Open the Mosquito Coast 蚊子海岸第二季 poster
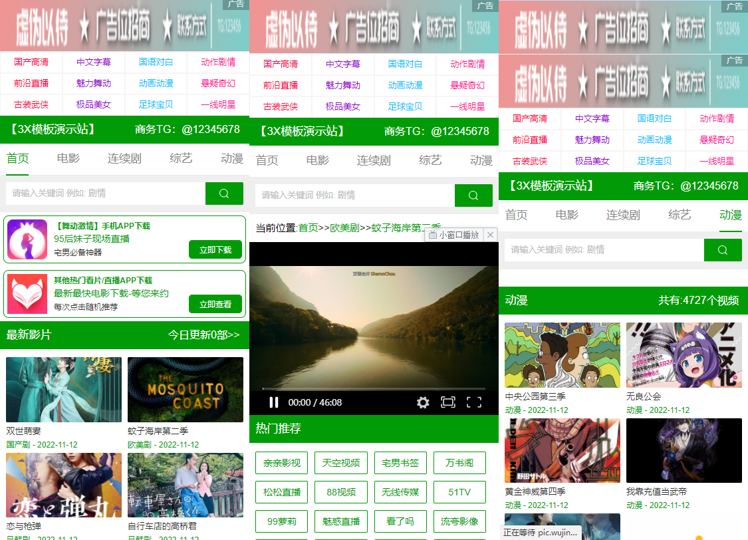Image resolution: width=748 pixels, height=540 pixels. [186, 390]
